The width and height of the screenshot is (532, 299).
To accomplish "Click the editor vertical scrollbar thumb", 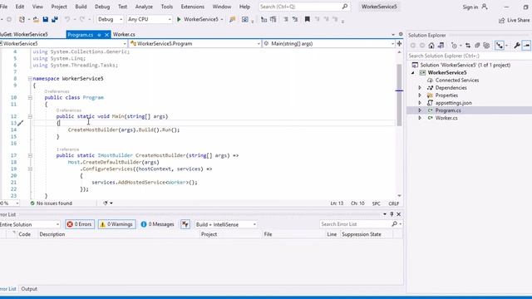I will [399, 95].
